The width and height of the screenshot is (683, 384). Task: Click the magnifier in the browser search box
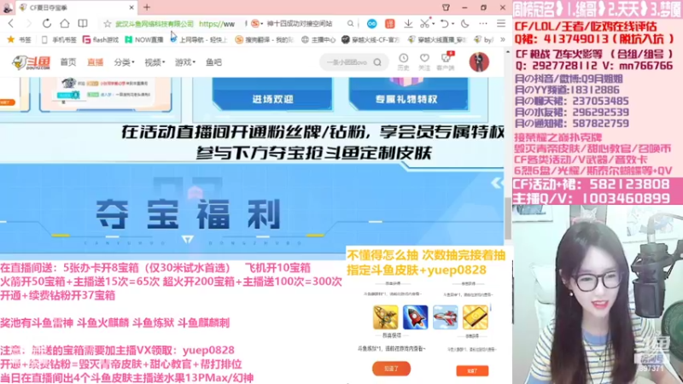click(x=350, y=24)
